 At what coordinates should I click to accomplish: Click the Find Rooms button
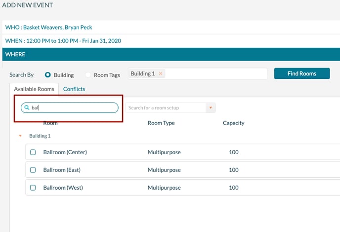tap(302, 73)
